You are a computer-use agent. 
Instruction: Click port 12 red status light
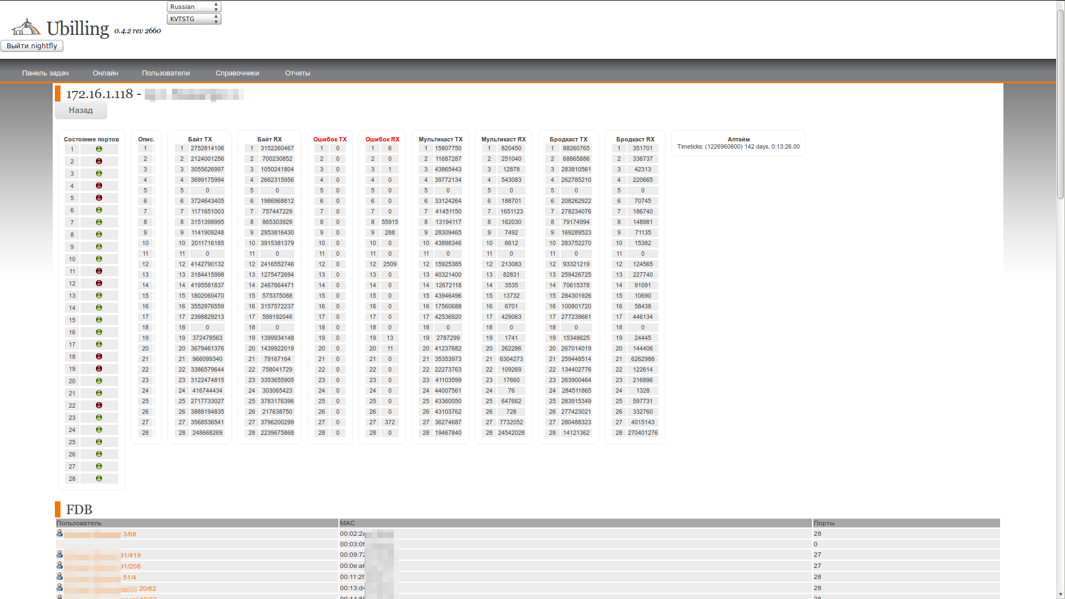pyautogui.click(x=99, y=283)
